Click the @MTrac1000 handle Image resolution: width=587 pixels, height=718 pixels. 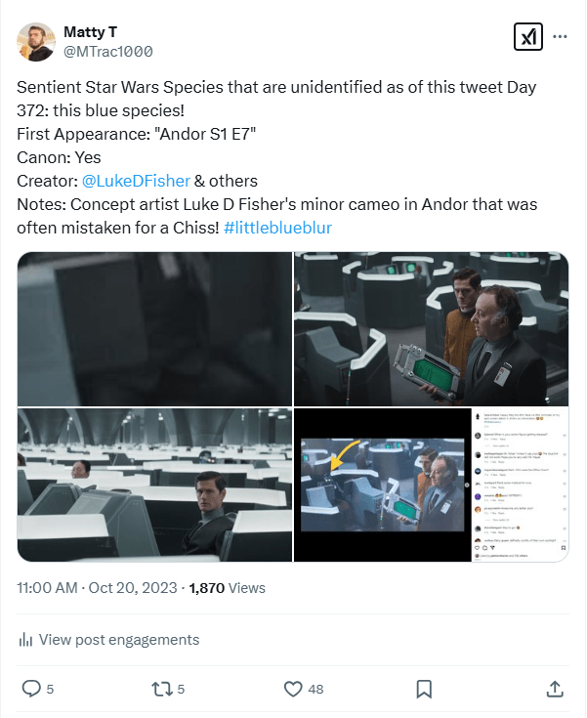click(x=107, y=51)
